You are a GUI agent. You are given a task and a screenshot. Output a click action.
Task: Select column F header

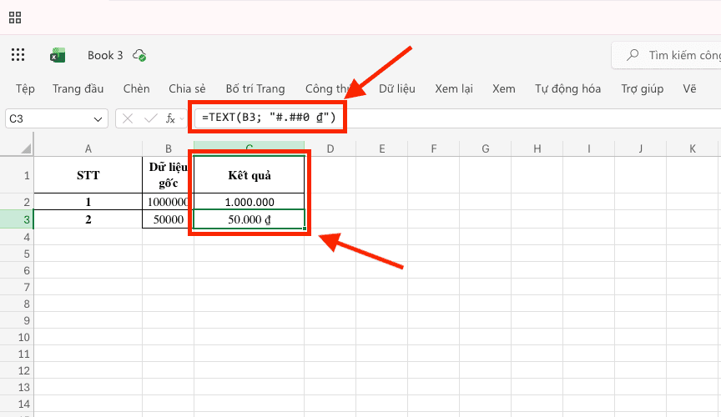434,148
